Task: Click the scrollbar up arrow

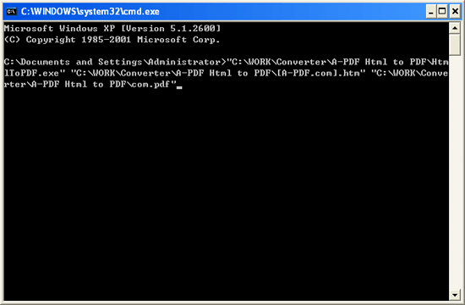Action: tap(455, 28)
